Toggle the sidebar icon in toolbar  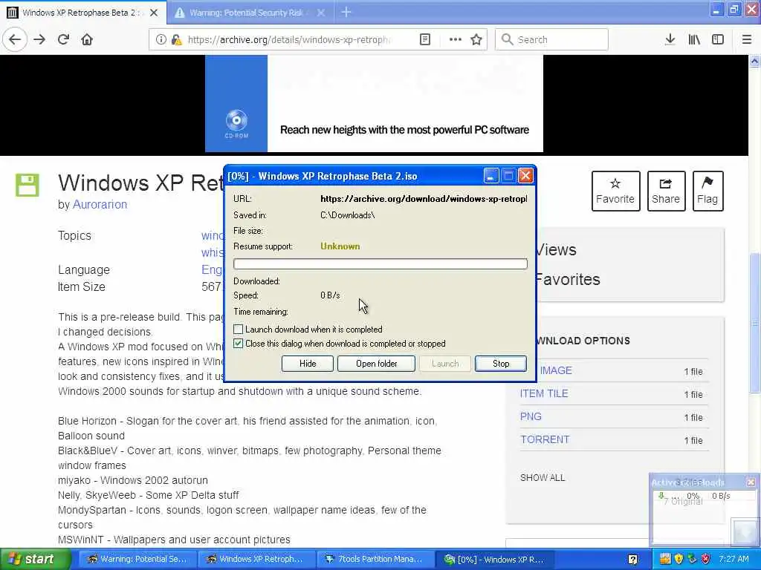[718, 39]
